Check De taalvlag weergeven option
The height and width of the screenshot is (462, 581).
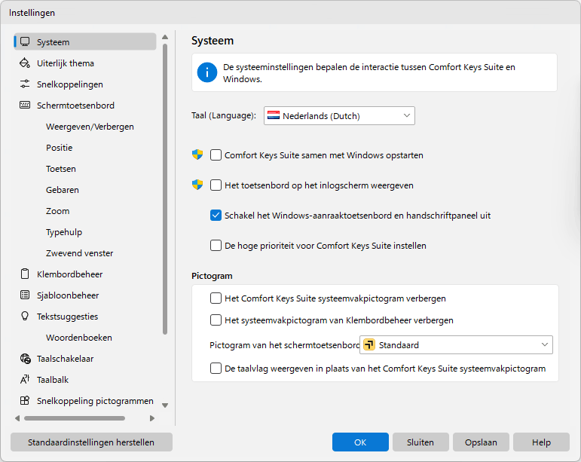tap(216, 369)
